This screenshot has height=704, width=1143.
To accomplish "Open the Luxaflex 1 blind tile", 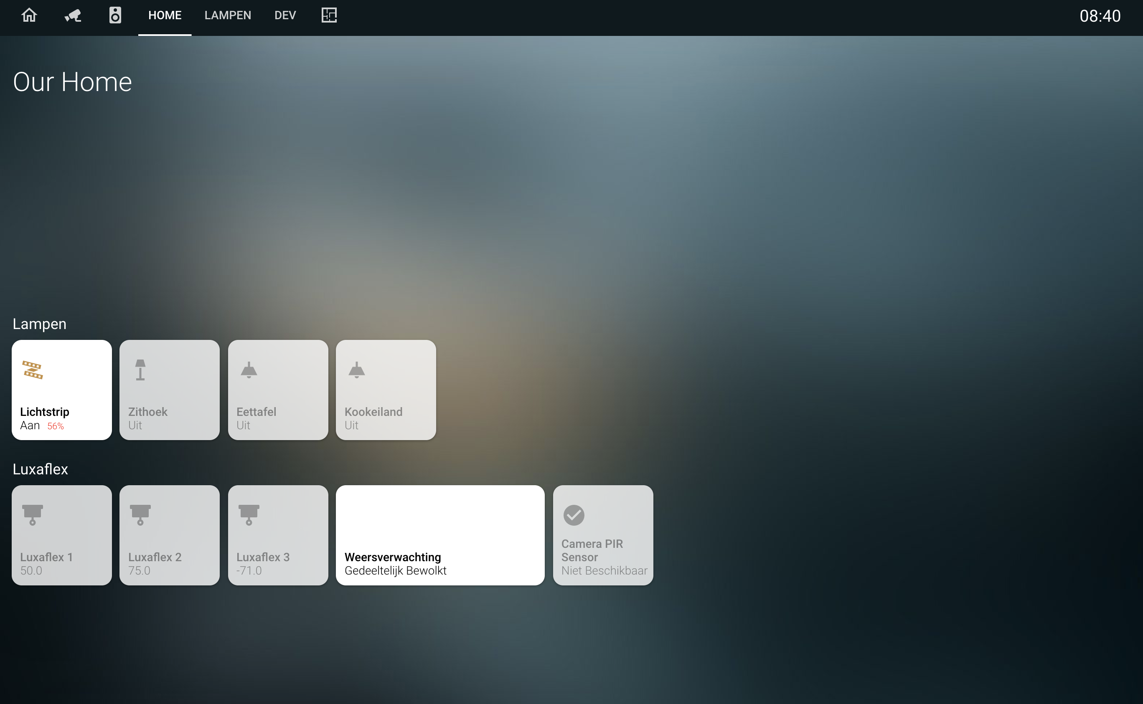I will coord(61,535).
